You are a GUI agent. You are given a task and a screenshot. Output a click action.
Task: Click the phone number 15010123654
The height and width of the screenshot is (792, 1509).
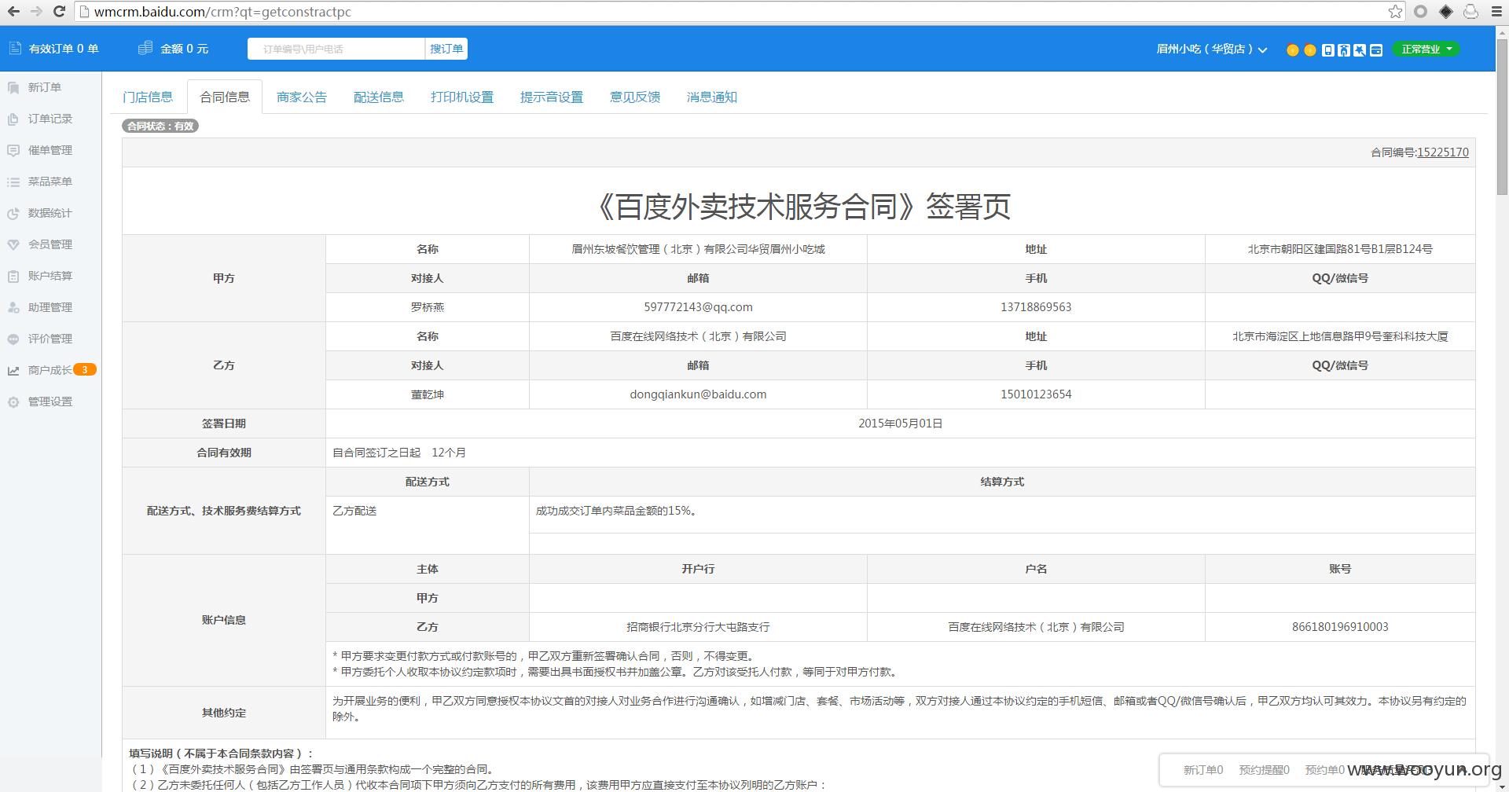pos(1036,394)
